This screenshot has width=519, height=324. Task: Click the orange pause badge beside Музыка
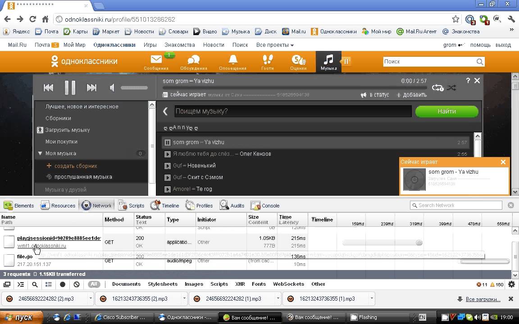(346, 61)
